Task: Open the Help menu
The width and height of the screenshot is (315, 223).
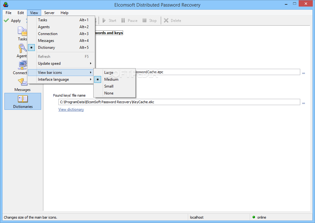Action: point(64,13)
